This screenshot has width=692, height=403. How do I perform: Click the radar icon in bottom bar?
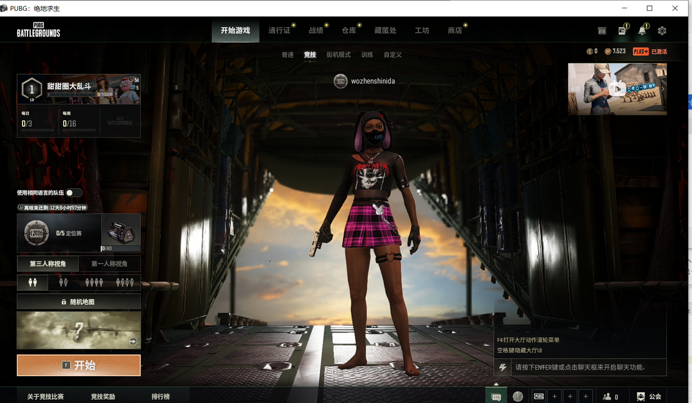tap(518, 397)
